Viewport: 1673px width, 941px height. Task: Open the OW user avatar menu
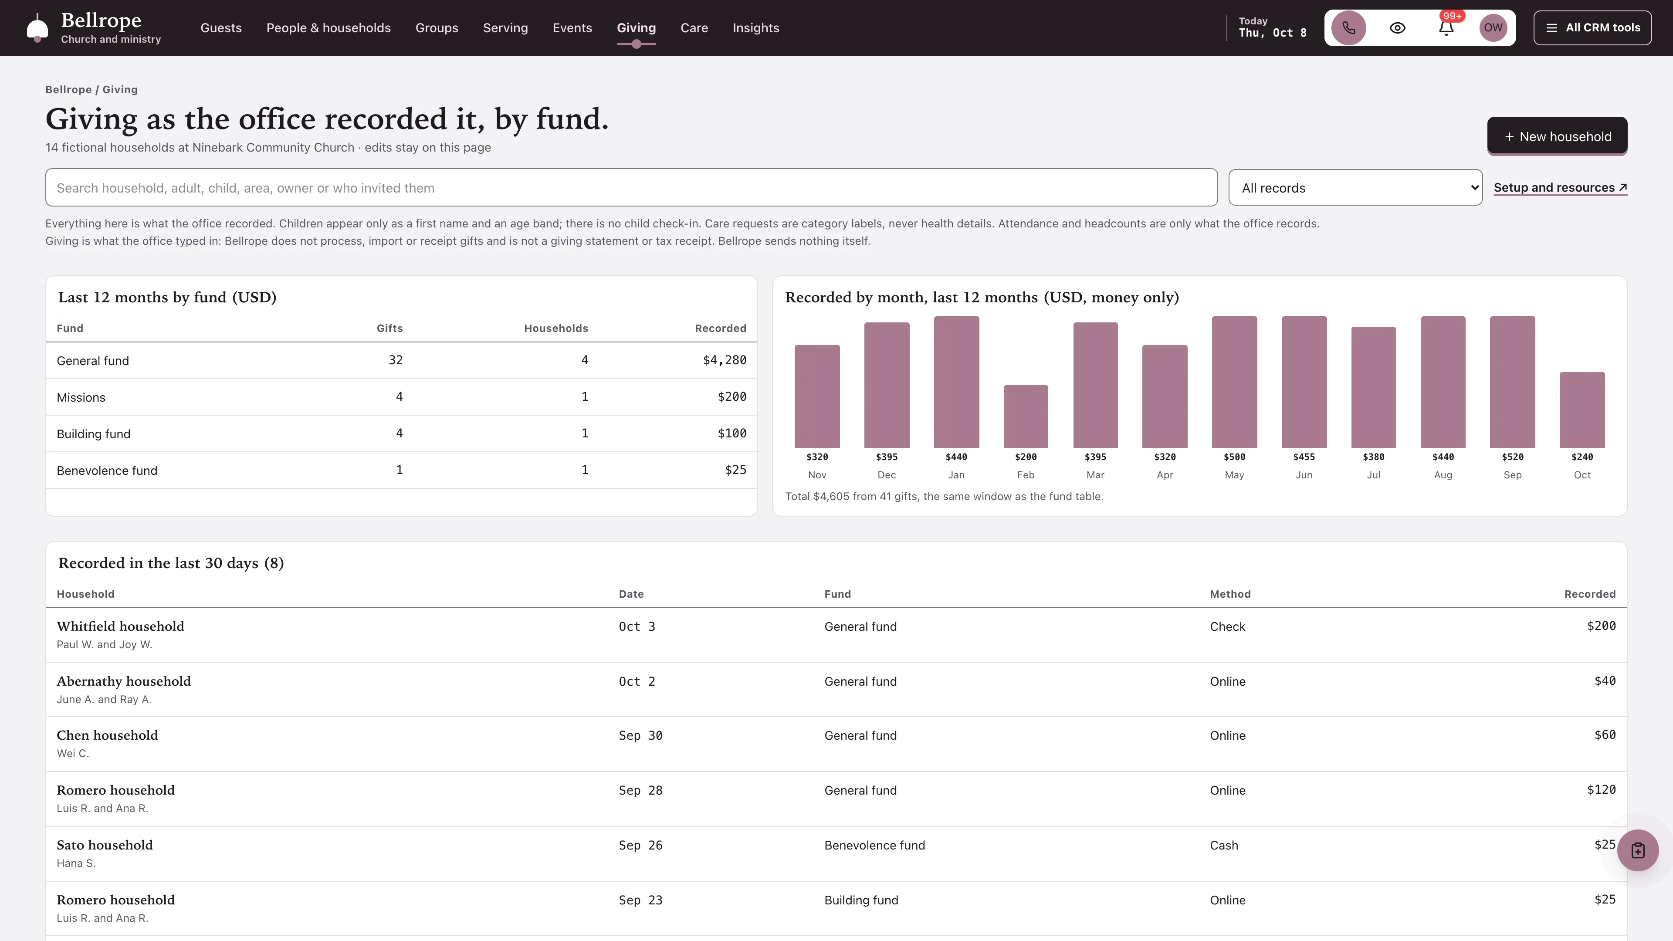[1493, 28]
